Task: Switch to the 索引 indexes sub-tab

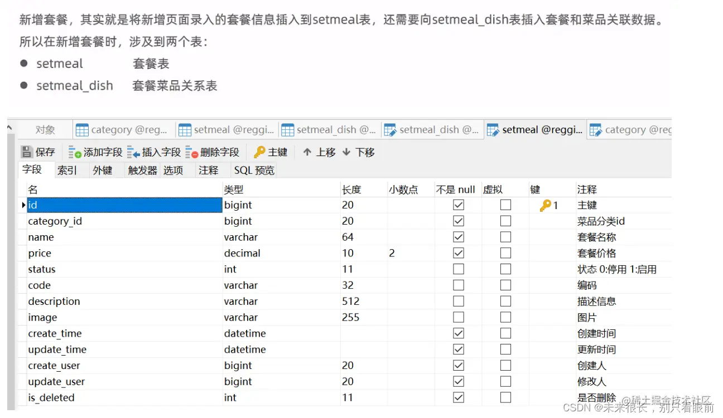Action: pyautogui.click(x=67, y=170)
